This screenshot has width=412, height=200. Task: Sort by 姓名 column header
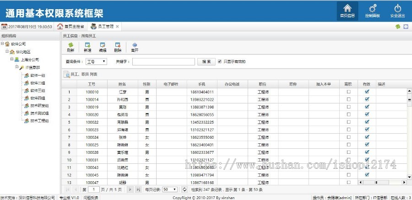pyautogui.click(x=122, y=84)
